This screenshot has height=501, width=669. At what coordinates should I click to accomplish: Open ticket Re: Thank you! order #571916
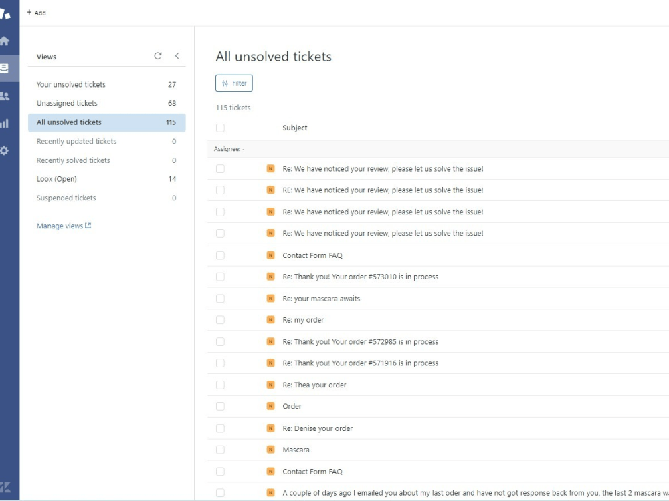coord(360,363)
